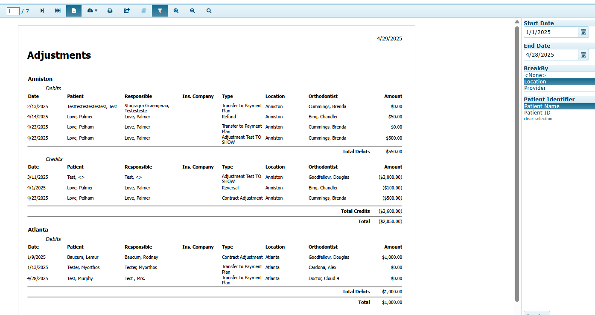Image resolution: width=595 pixels, height=315 pixels.
Task: Click the current page number field
Action: coord(13,11)
